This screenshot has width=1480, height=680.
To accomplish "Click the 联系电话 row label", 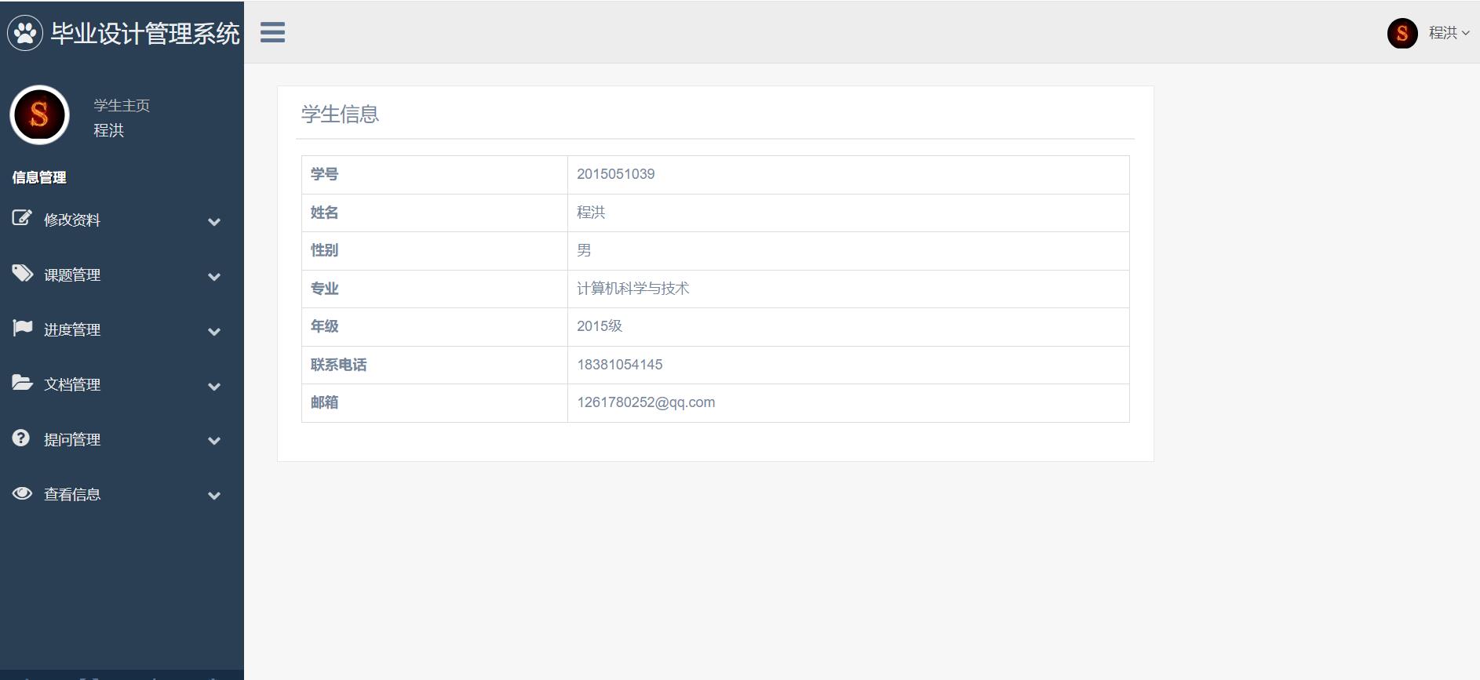I will pos(338,365).
